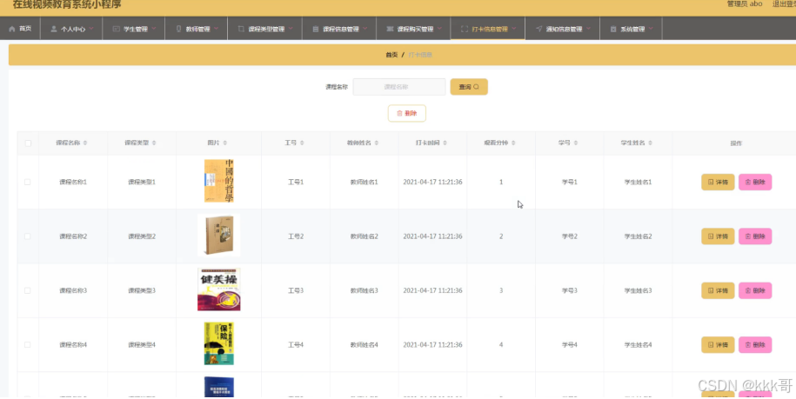The height and width of the screenshot is (399, 796).
Task: Click the 打卡信息 breadcrumb text
Action: coord(420,55)
